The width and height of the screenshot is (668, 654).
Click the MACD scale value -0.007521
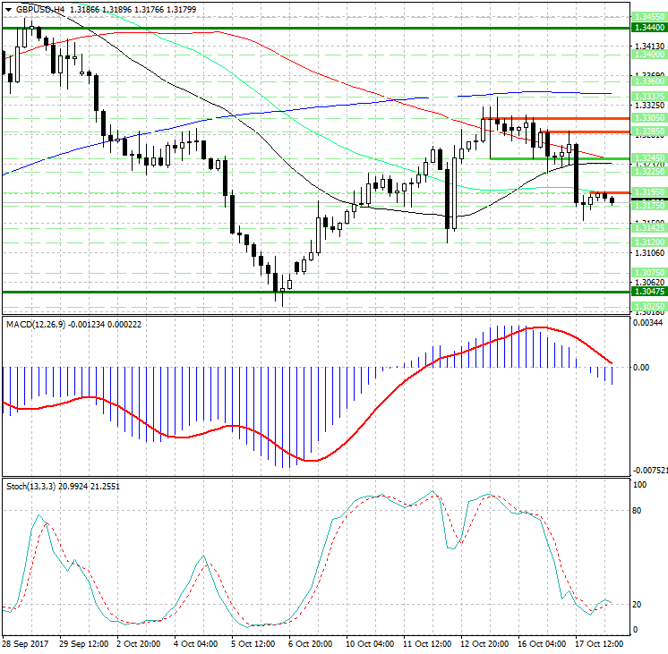(x=650, y=471)
